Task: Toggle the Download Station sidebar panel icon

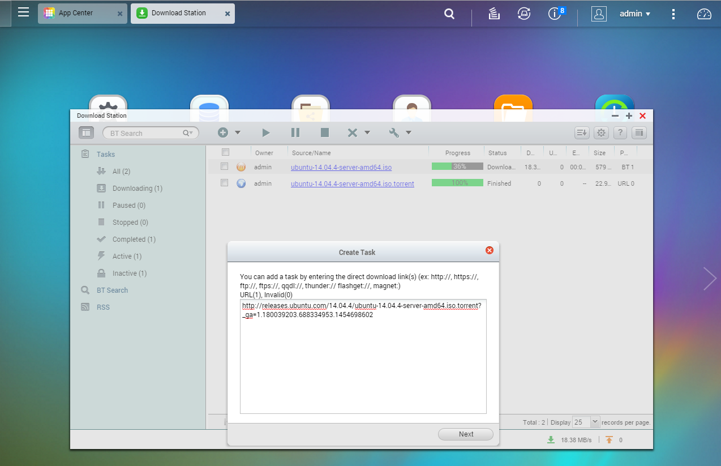Action: coord(86,132)
